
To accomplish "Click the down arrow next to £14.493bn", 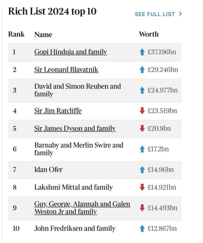I will [142, 208].
